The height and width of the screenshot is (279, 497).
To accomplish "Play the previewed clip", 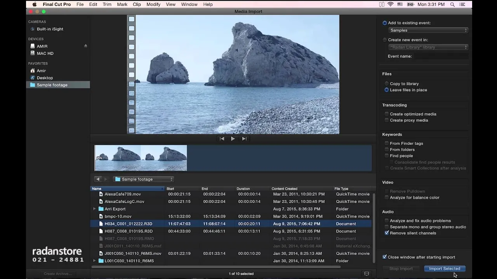I will (233, 139).
